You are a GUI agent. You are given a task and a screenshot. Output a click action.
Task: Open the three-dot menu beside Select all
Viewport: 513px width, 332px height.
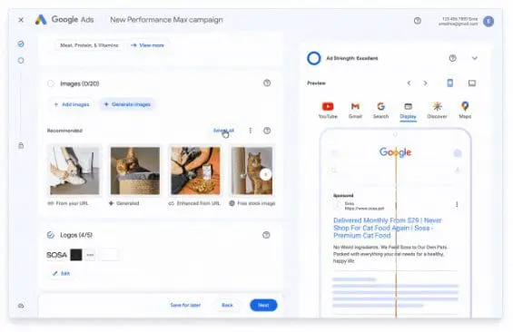[251, 131]
